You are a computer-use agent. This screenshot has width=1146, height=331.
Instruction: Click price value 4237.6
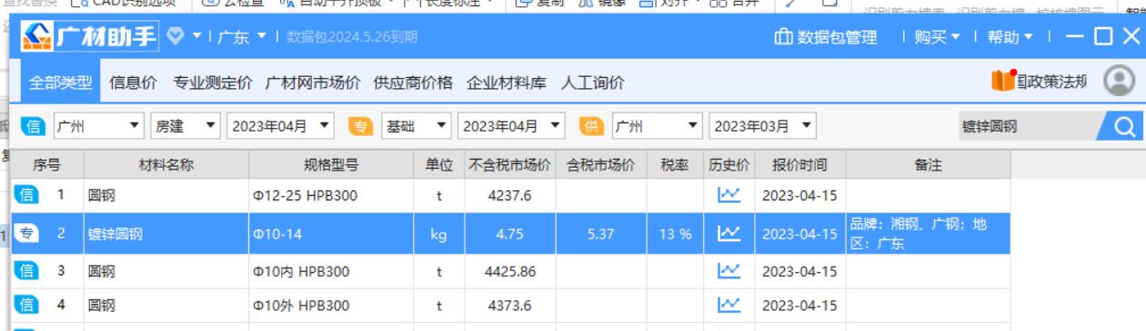pos(509,195)
